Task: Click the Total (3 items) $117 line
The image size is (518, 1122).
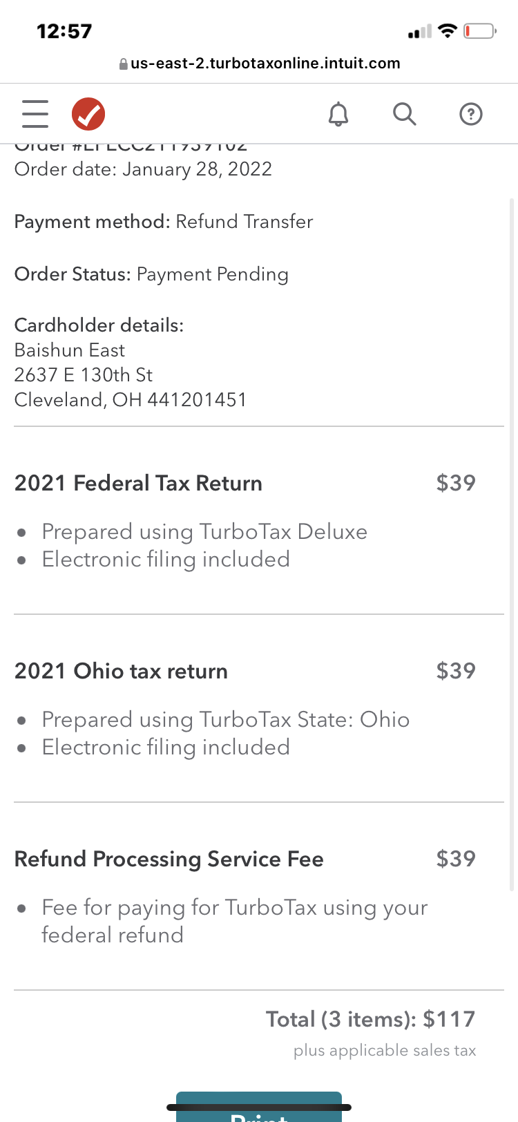Action: (x=371, y=1019)
